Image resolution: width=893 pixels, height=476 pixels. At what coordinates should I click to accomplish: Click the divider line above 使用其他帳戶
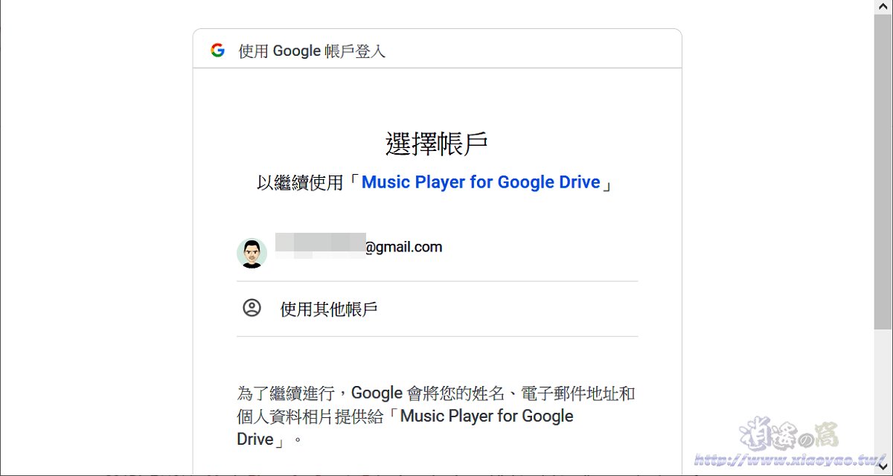click(x=438, y=281)
